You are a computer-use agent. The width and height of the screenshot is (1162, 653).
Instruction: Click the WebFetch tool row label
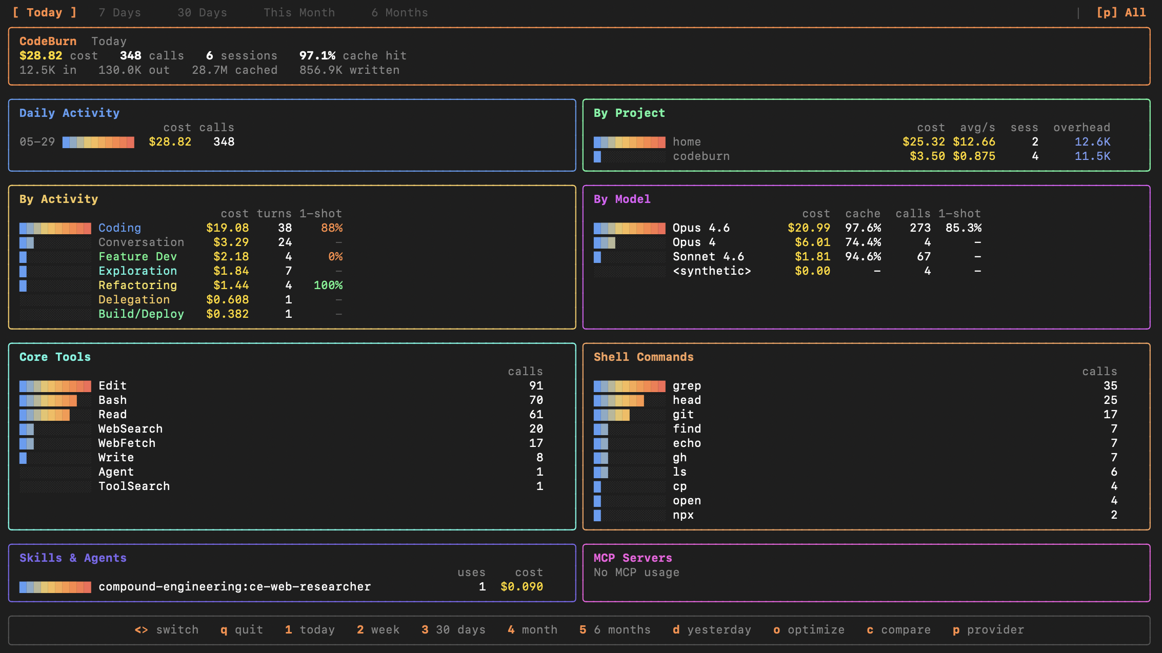pos(127,443)
